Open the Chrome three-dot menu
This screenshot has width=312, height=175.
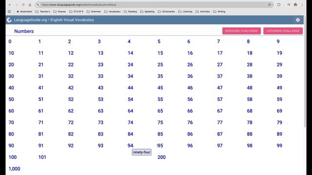[302, 4]
